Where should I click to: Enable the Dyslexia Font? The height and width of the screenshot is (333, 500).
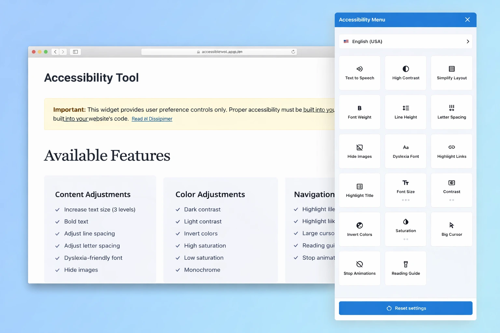point(406,151)
